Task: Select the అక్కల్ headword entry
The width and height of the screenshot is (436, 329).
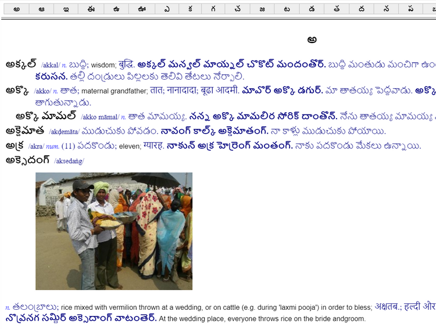Action: pos(21,64)
